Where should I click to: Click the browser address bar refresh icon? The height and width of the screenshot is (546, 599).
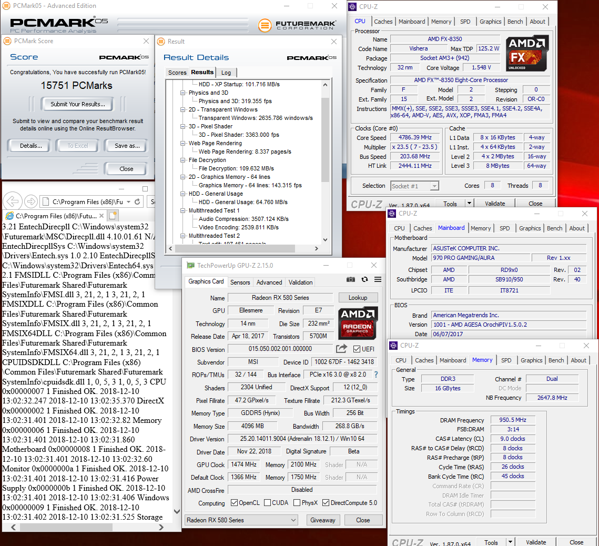138,201
